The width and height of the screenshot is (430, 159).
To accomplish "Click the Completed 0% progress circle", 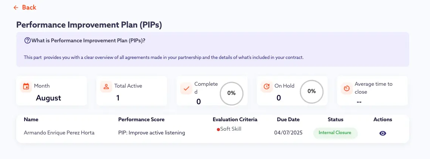I will click(x=231, y=93).
